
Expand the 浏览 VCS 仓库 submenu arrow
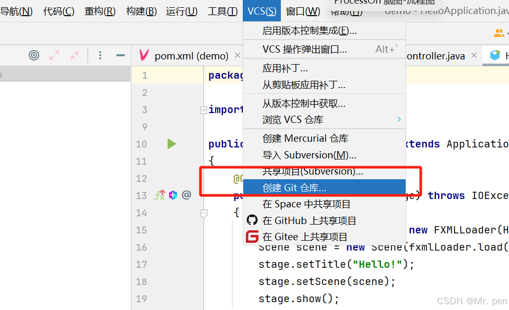pos(399,119)
